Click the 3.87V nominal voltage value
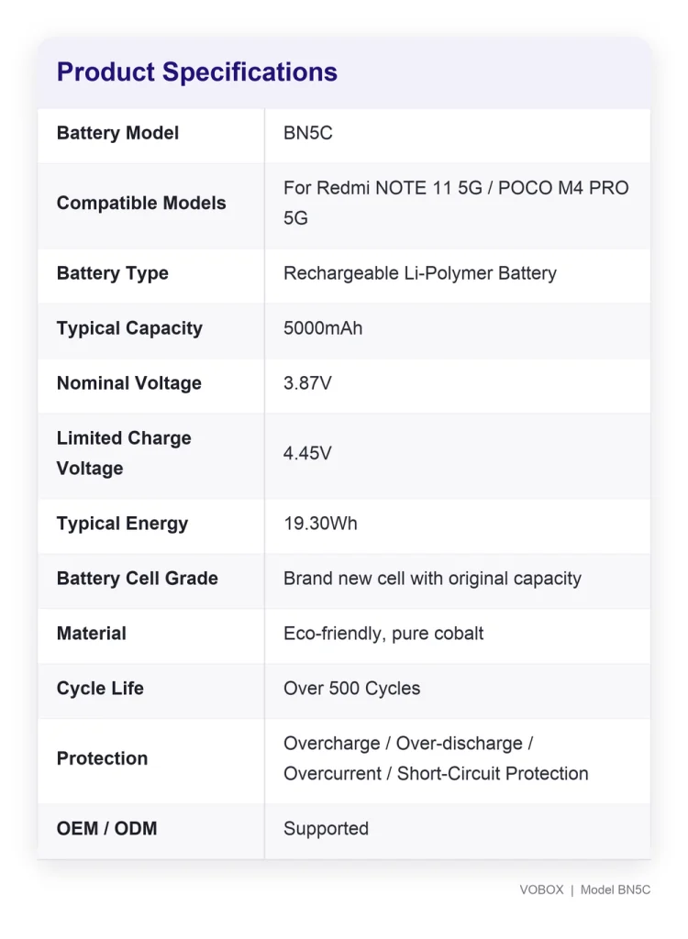This screenshot has height=939, width=688. pos(307,383)
